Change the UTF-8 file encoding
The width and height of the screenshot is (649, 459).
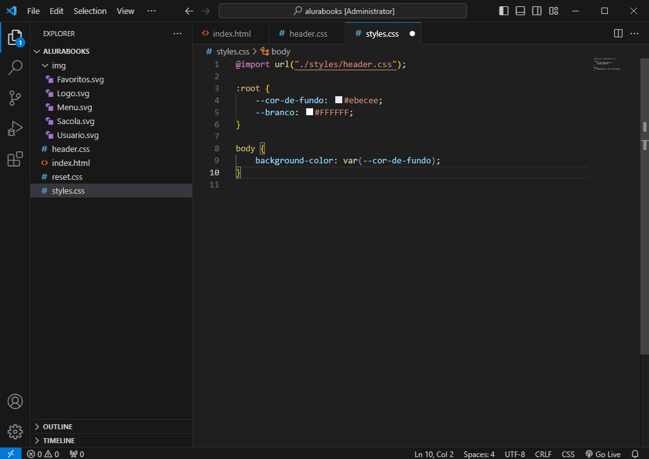515,454
